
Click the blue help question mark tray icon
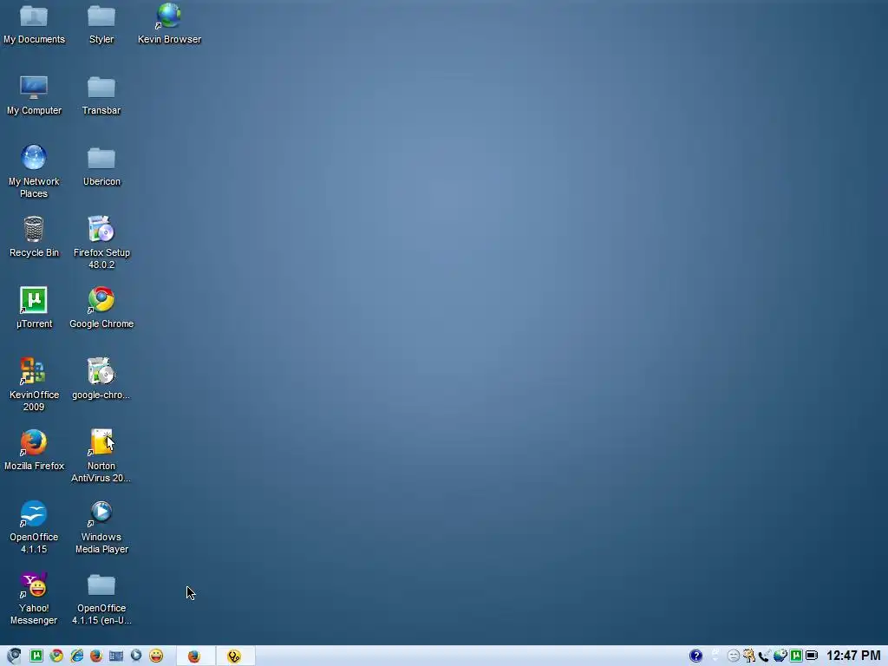point(696,656)
